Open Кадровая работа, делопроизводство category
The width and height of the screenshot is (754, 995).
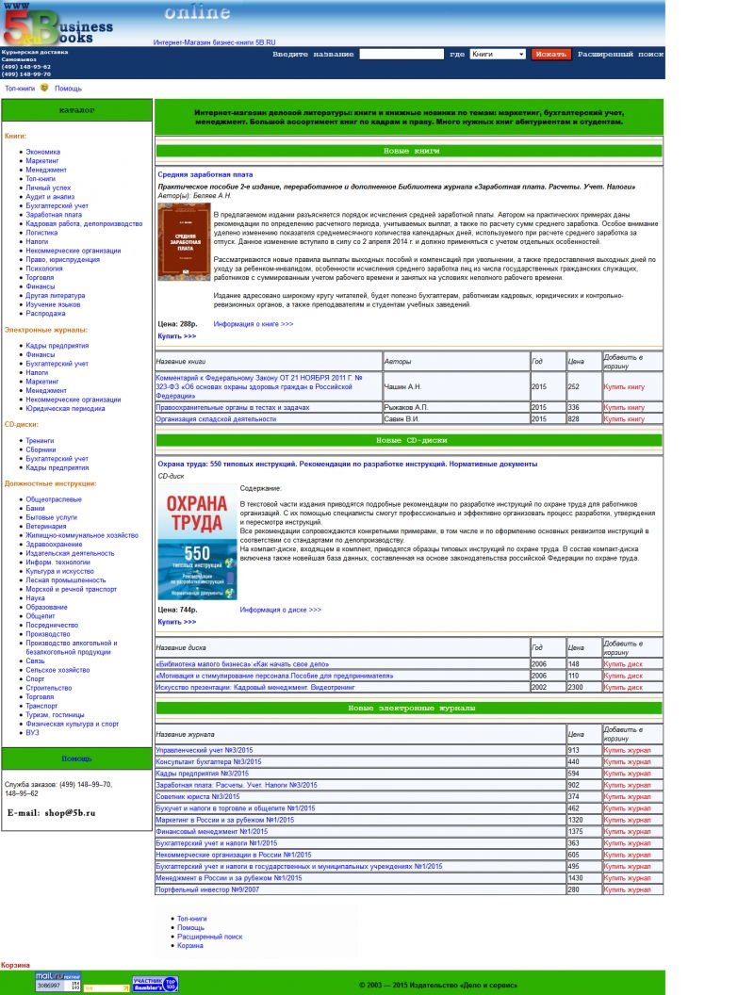pos(84,223)
